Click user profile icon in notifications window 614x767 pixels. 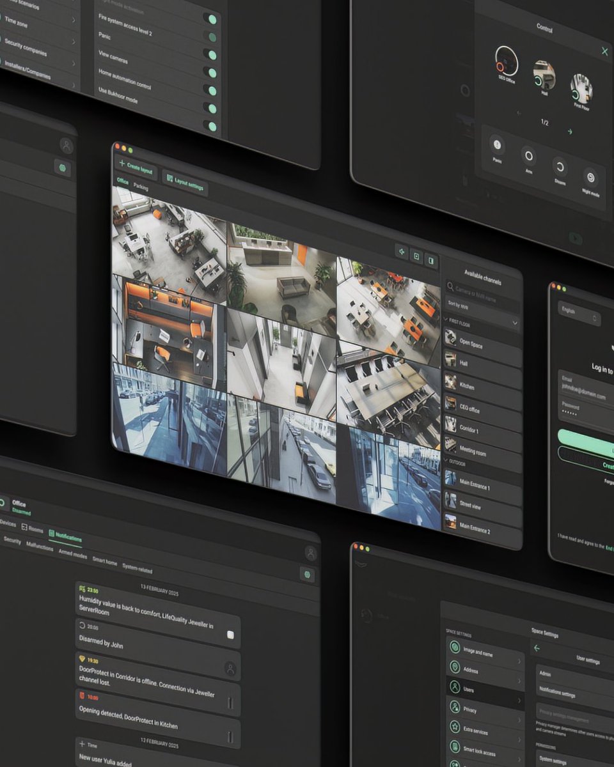pyautogui.click(x=311, y=553)
